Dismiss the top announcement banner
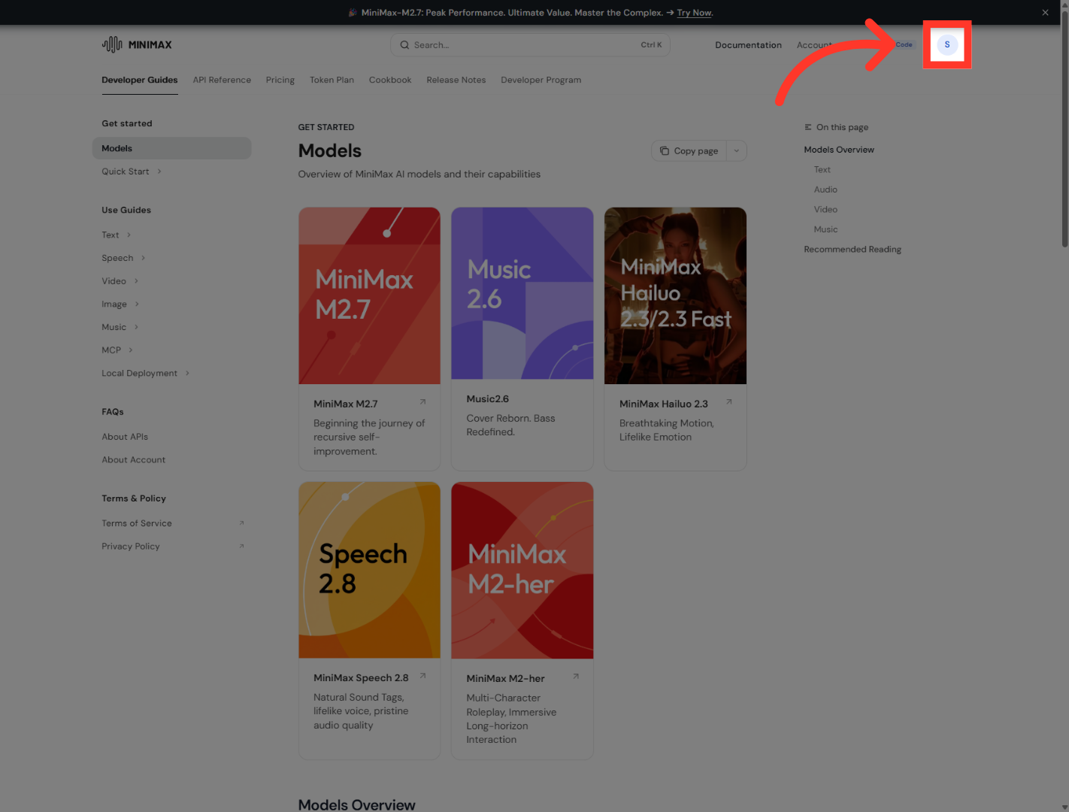Viewport: 1069px width, 812px height. click(1045, 12)
